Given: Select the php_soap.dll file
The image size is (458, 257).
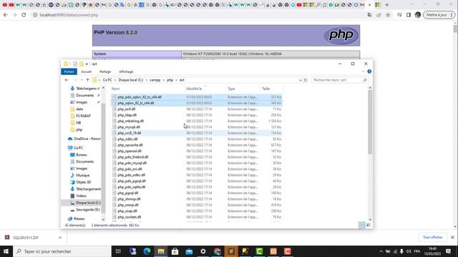Looking at the screenshot, I should (x=197, y=211).
